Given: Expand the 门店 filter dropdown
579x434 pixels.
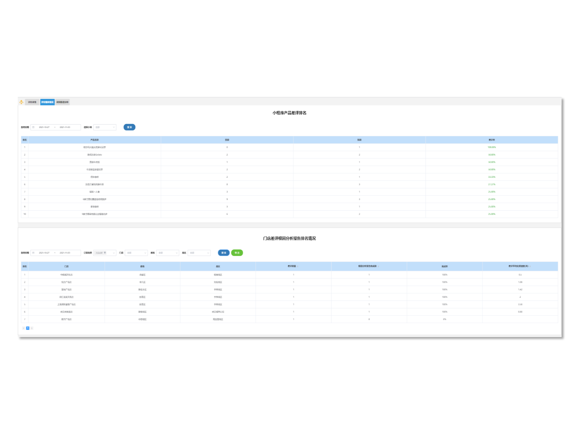Looking at the screenshot, I should (x=136, y=253).
